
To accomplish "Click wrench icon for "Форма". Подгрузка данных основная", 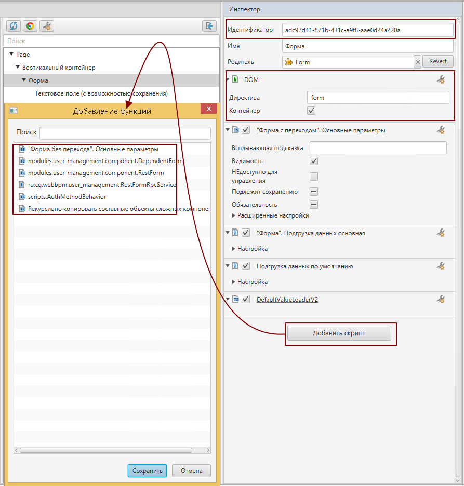I will point(441,233).
